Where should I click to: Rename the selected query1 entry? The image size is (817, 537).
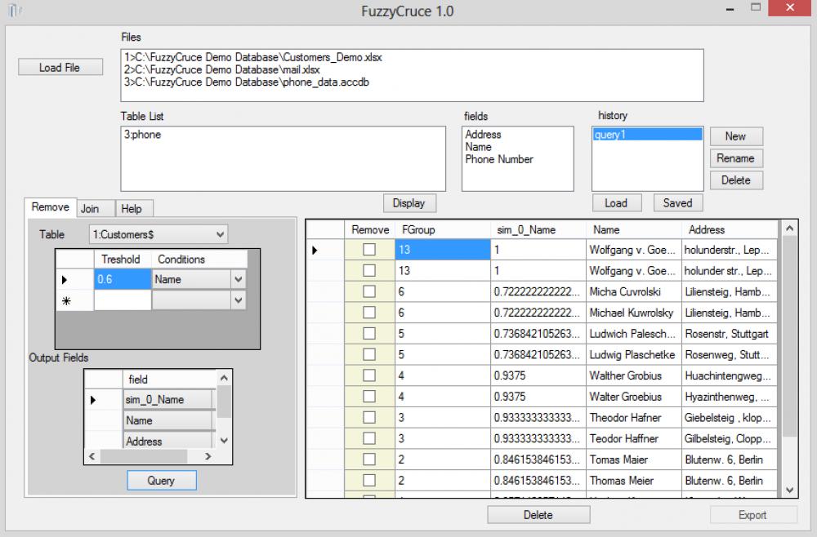(x=734, y=158)
